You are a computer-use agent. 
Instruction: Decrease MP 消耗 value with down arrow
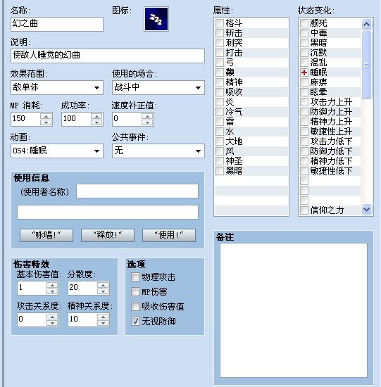tap(46, 122)
